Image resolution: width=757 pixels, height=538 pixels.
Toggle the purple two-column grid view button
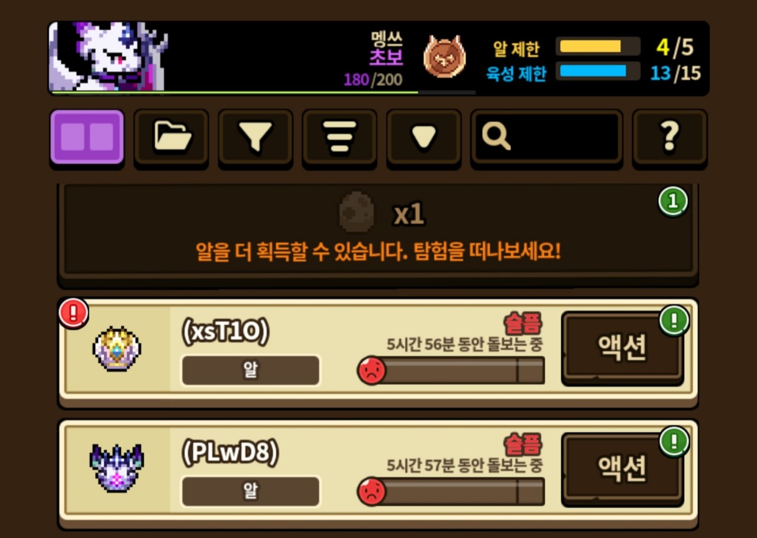click(x=87, y=137)
